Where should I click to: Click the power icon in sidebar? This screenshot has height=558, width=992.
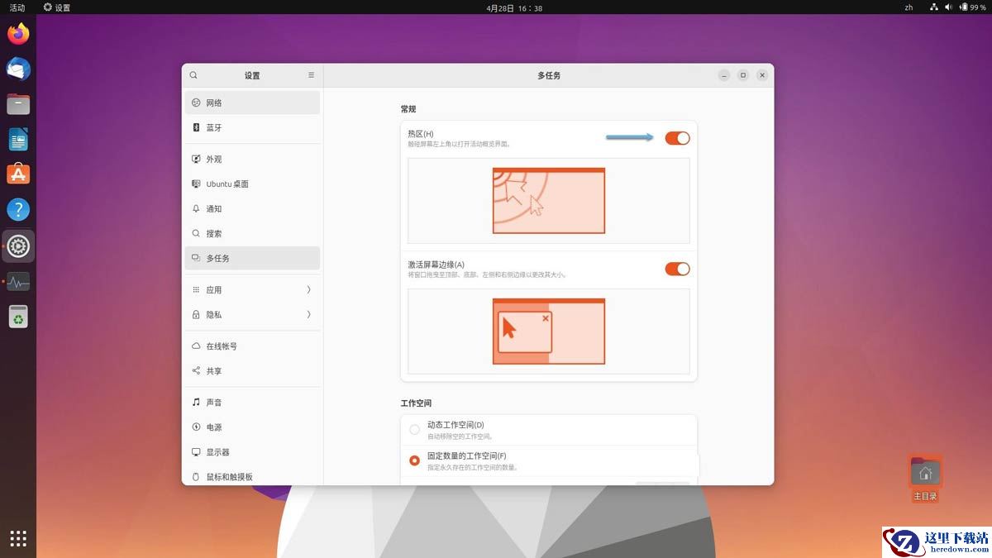(x=196, y=427)
